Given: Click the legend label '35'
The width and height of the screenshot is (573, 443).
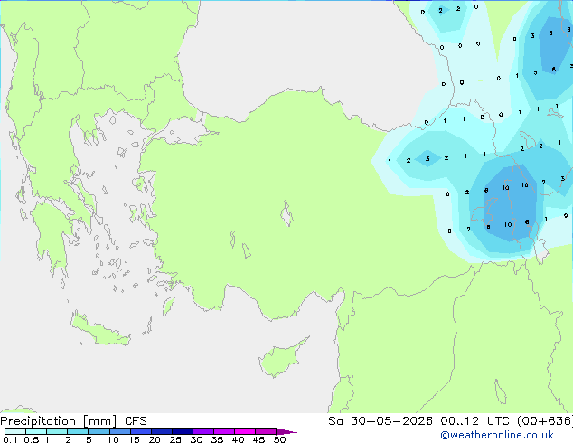Looking at the screenshot, I should point(217,439).
